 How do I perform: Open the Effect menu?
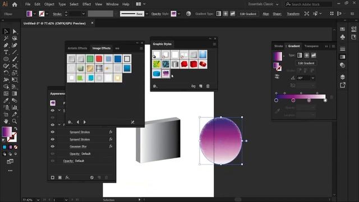[86, 4]
